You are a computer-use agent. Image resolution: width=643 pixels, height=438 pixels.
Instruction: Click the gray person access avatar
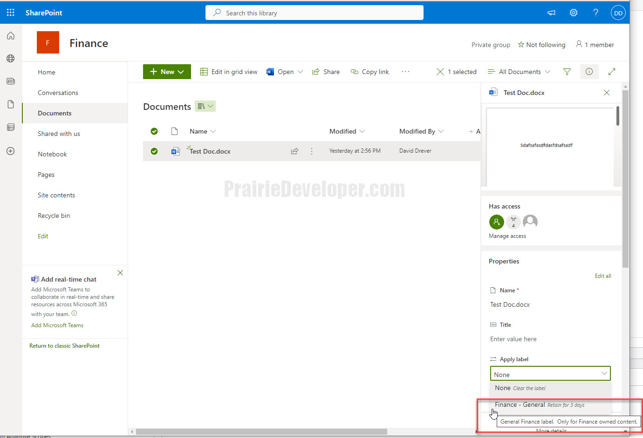coord(530,222)
